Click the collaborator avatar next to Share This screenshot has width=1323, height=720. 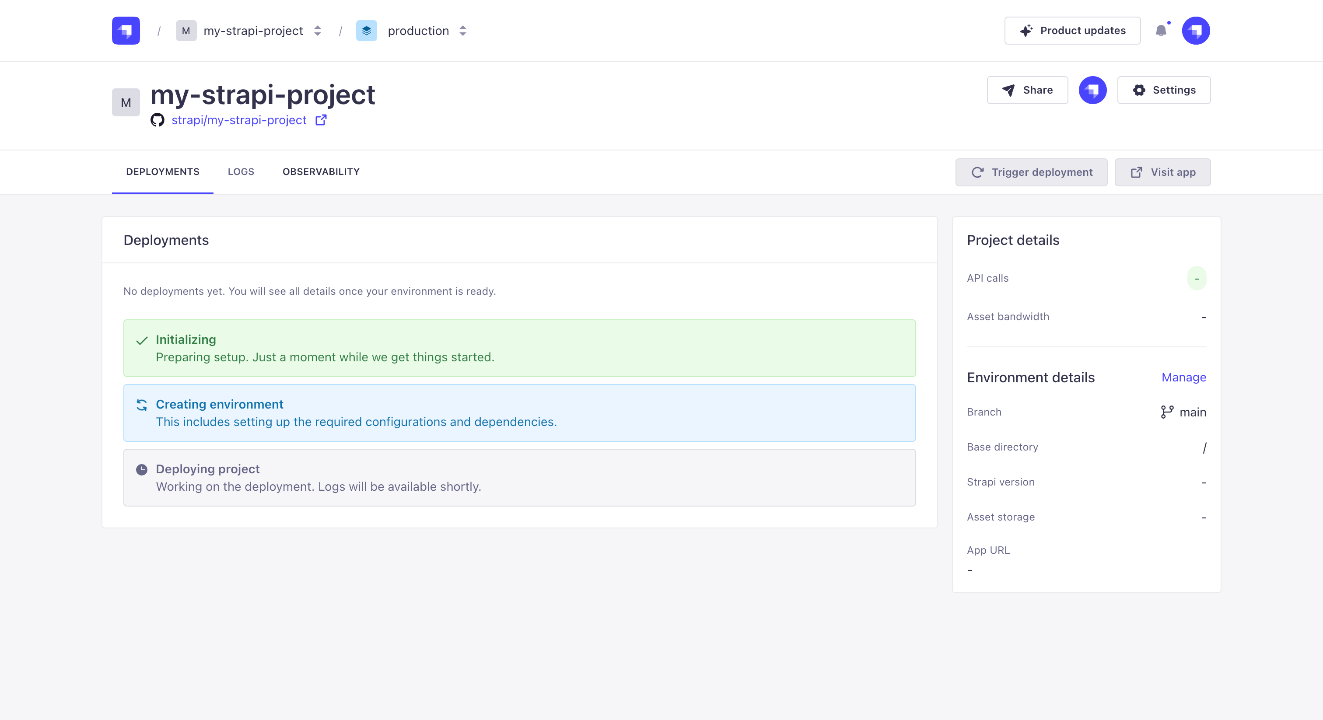tap(1092, 91)
